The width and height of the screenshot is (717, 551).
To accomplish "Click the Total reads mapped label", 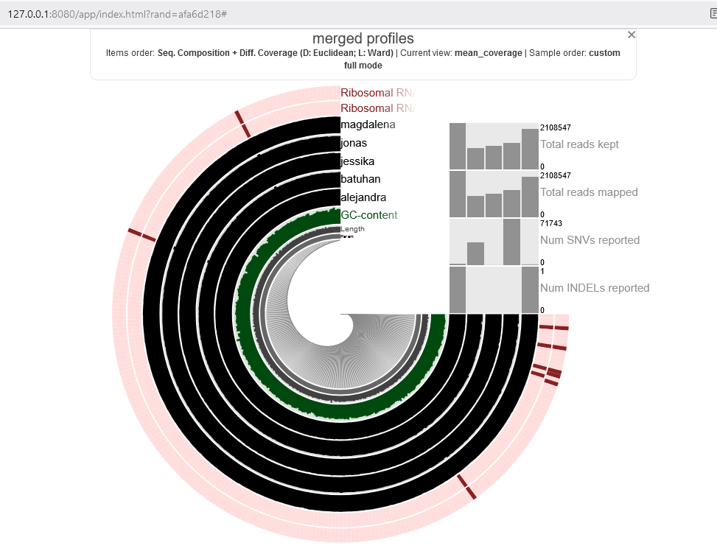I will click(x=589, y=192).
